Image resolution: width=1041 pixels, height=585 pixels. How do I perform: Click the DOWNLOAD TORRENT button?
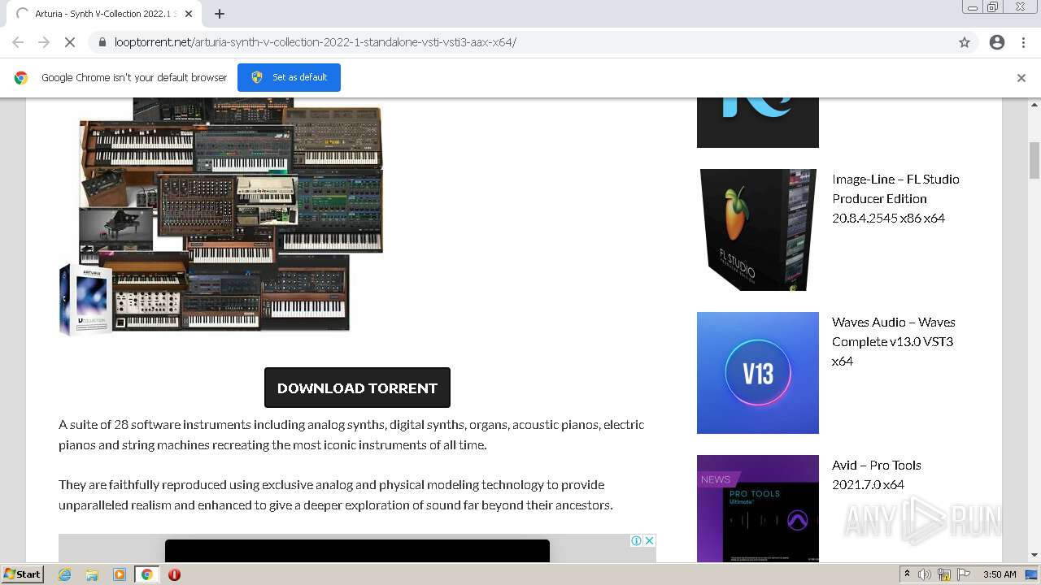[x=357, y=388]
